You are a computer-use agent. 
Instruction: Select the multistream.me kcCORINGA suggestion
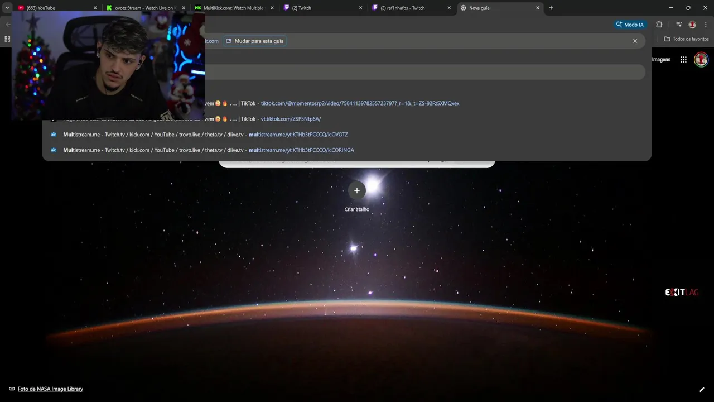(347, 150)
